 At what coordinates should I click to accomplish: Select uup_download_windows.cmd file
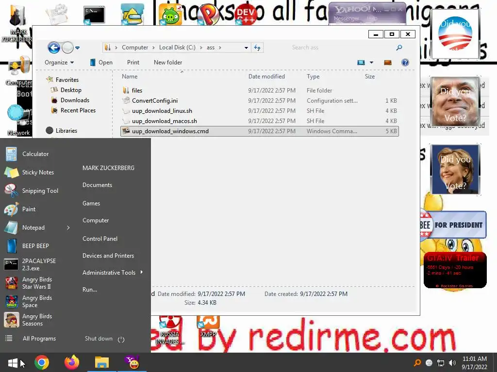pyautogui.click(x=259, y=131)
